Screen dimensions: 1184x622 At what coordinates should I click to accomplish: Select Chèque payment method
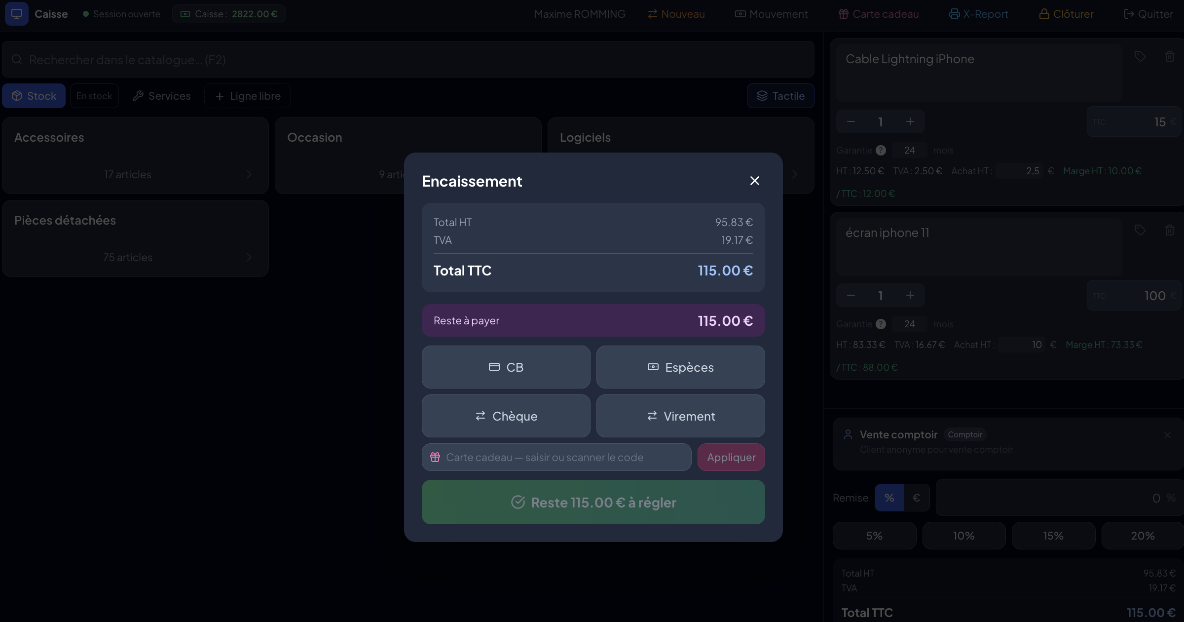coord(506,416)
